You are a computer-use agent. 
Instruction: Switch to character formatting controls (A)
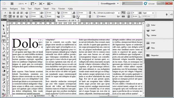point(5,13)
